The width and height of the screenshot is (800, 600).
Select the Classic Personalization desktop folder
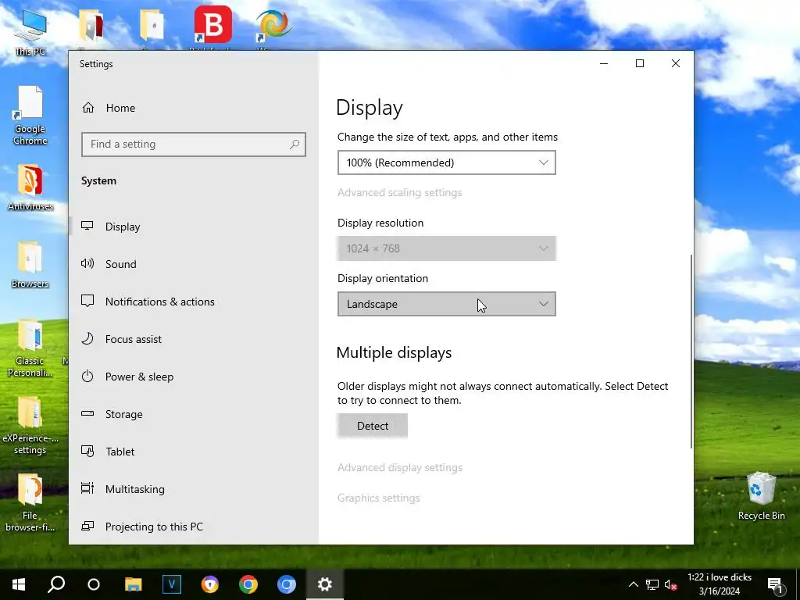[30, 348]
